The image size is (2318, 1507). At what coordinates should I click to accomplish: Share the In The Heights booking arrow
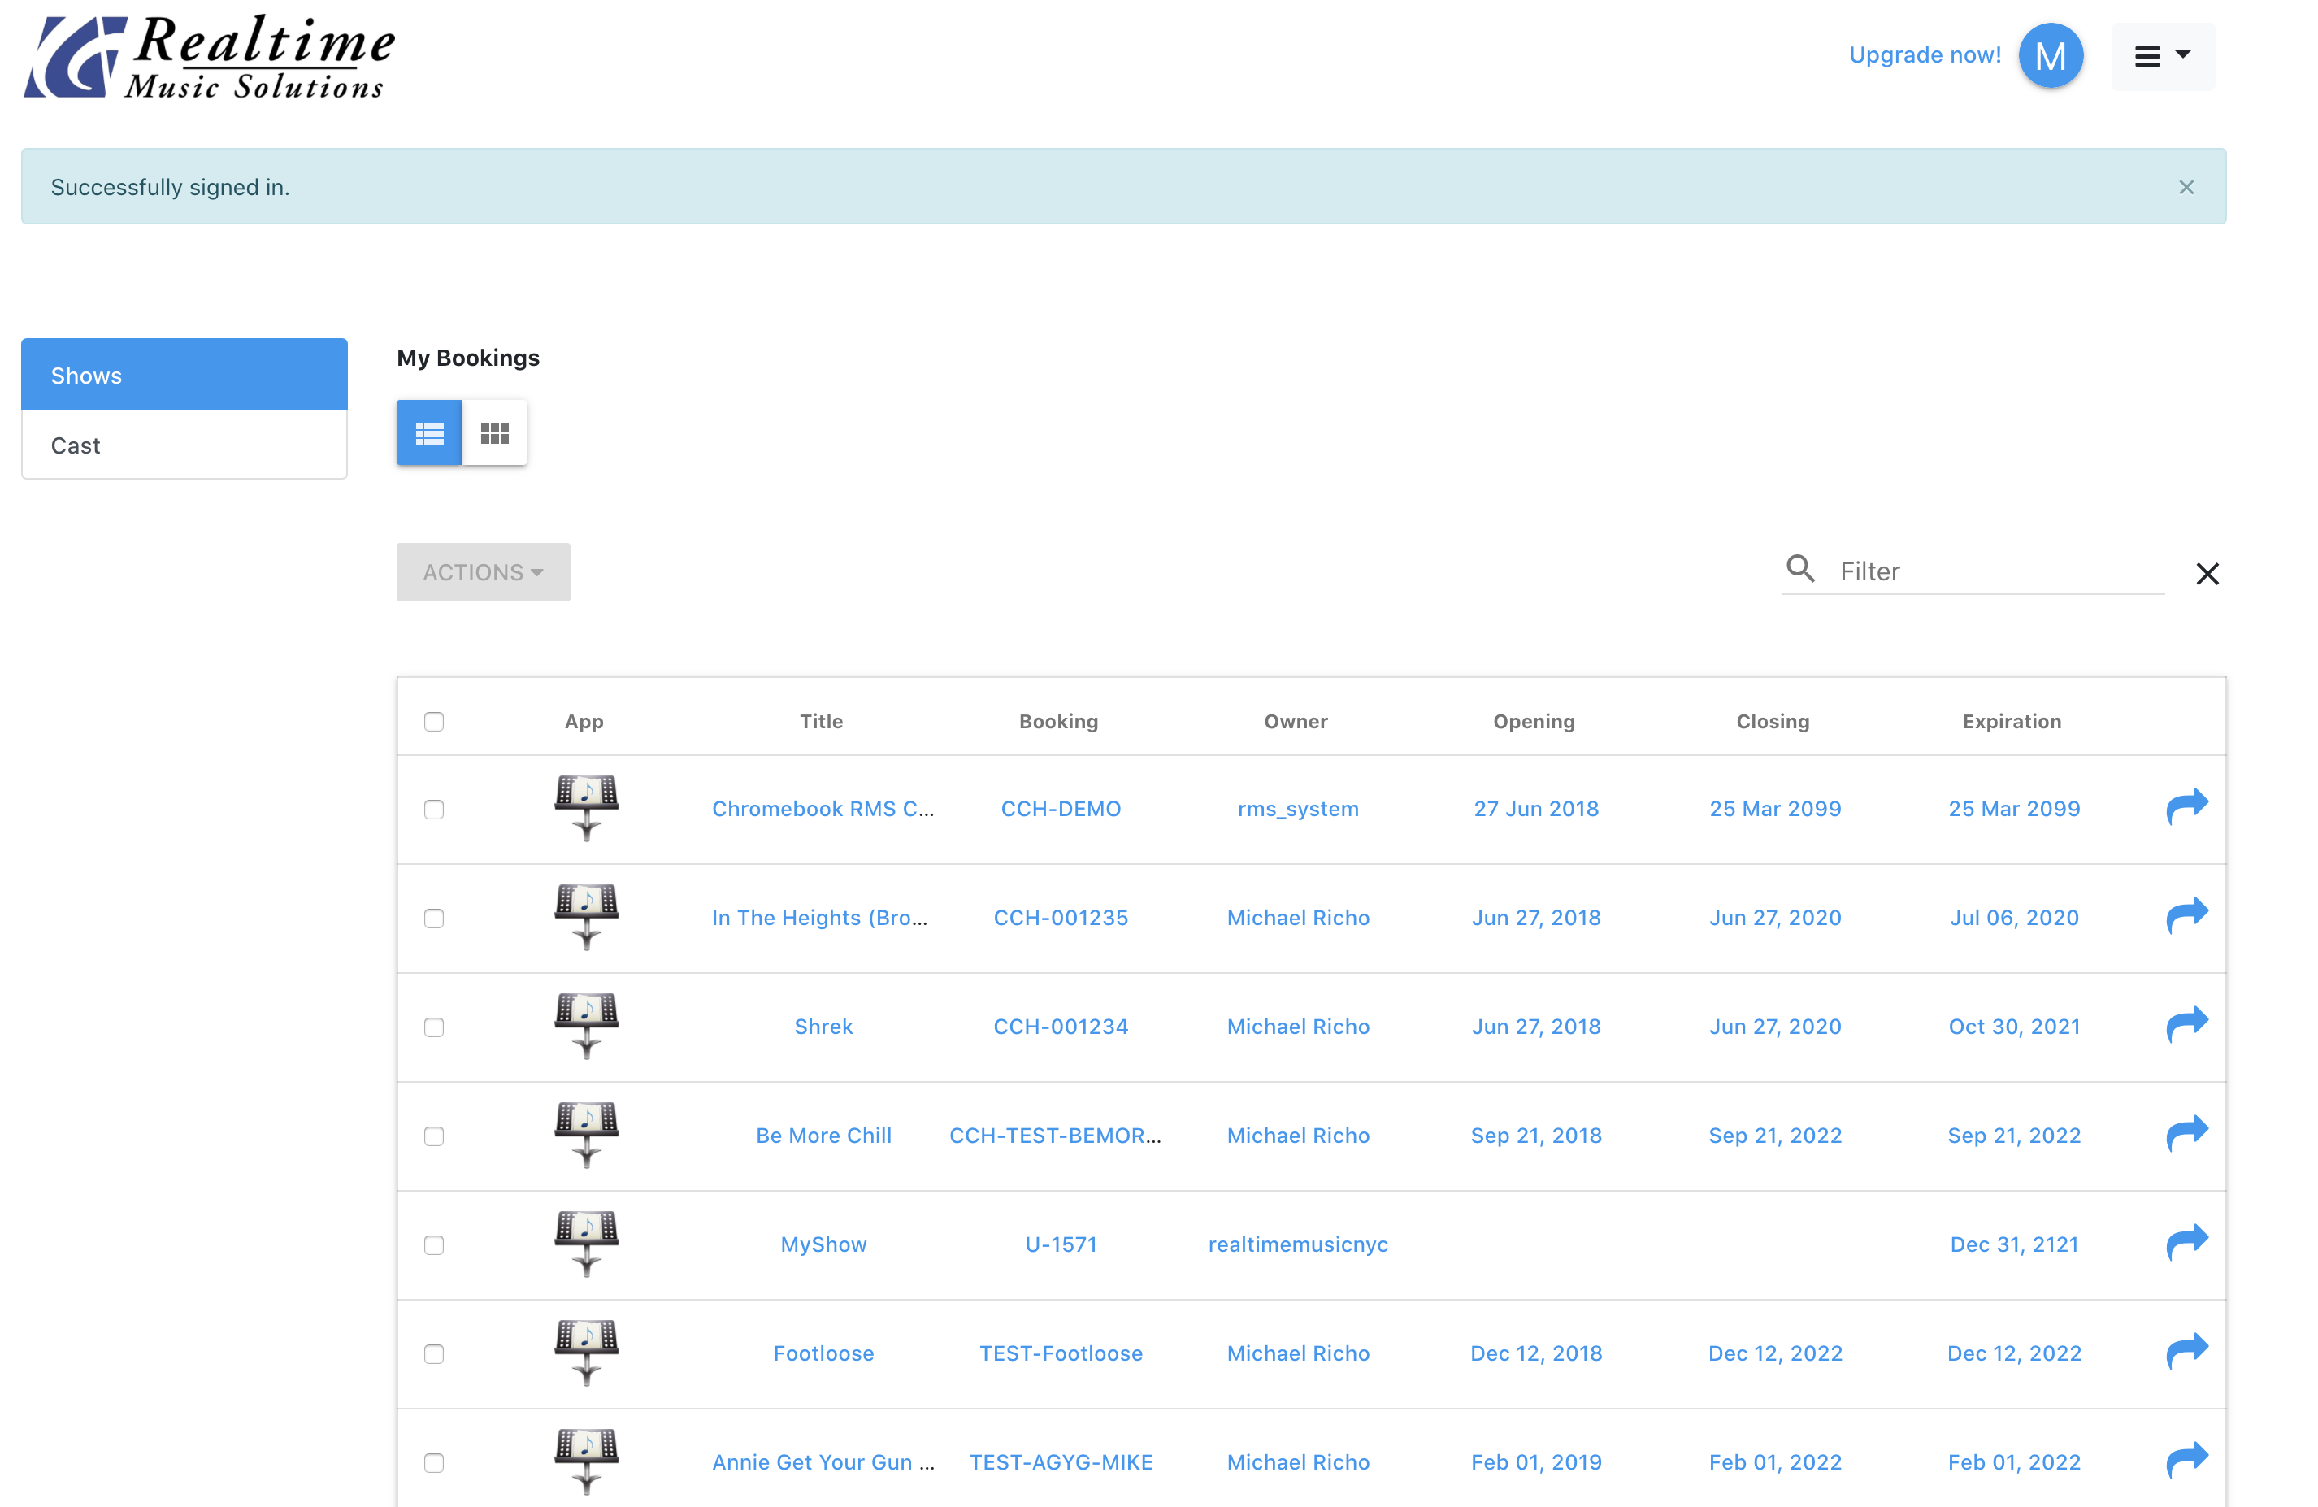click(x=2186, y=917)
